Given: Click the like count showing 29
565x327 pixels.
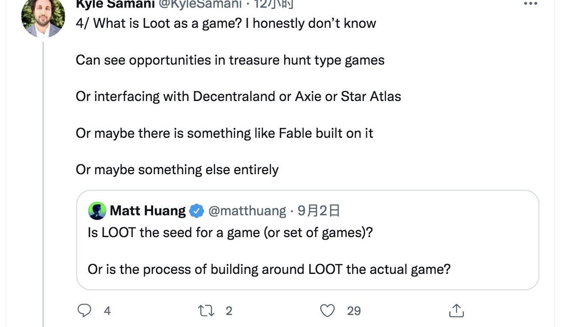Looking at the screenshot, I should [x=354, y=311].
